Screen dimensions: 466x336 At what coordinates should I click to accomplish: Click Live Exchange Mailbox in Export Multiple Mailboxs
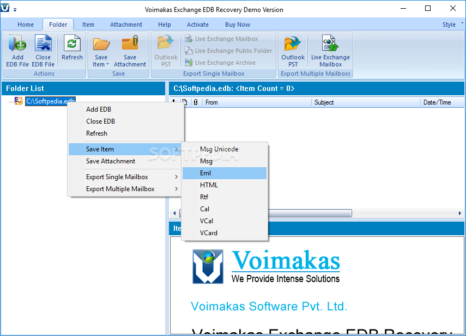(330, 51)
